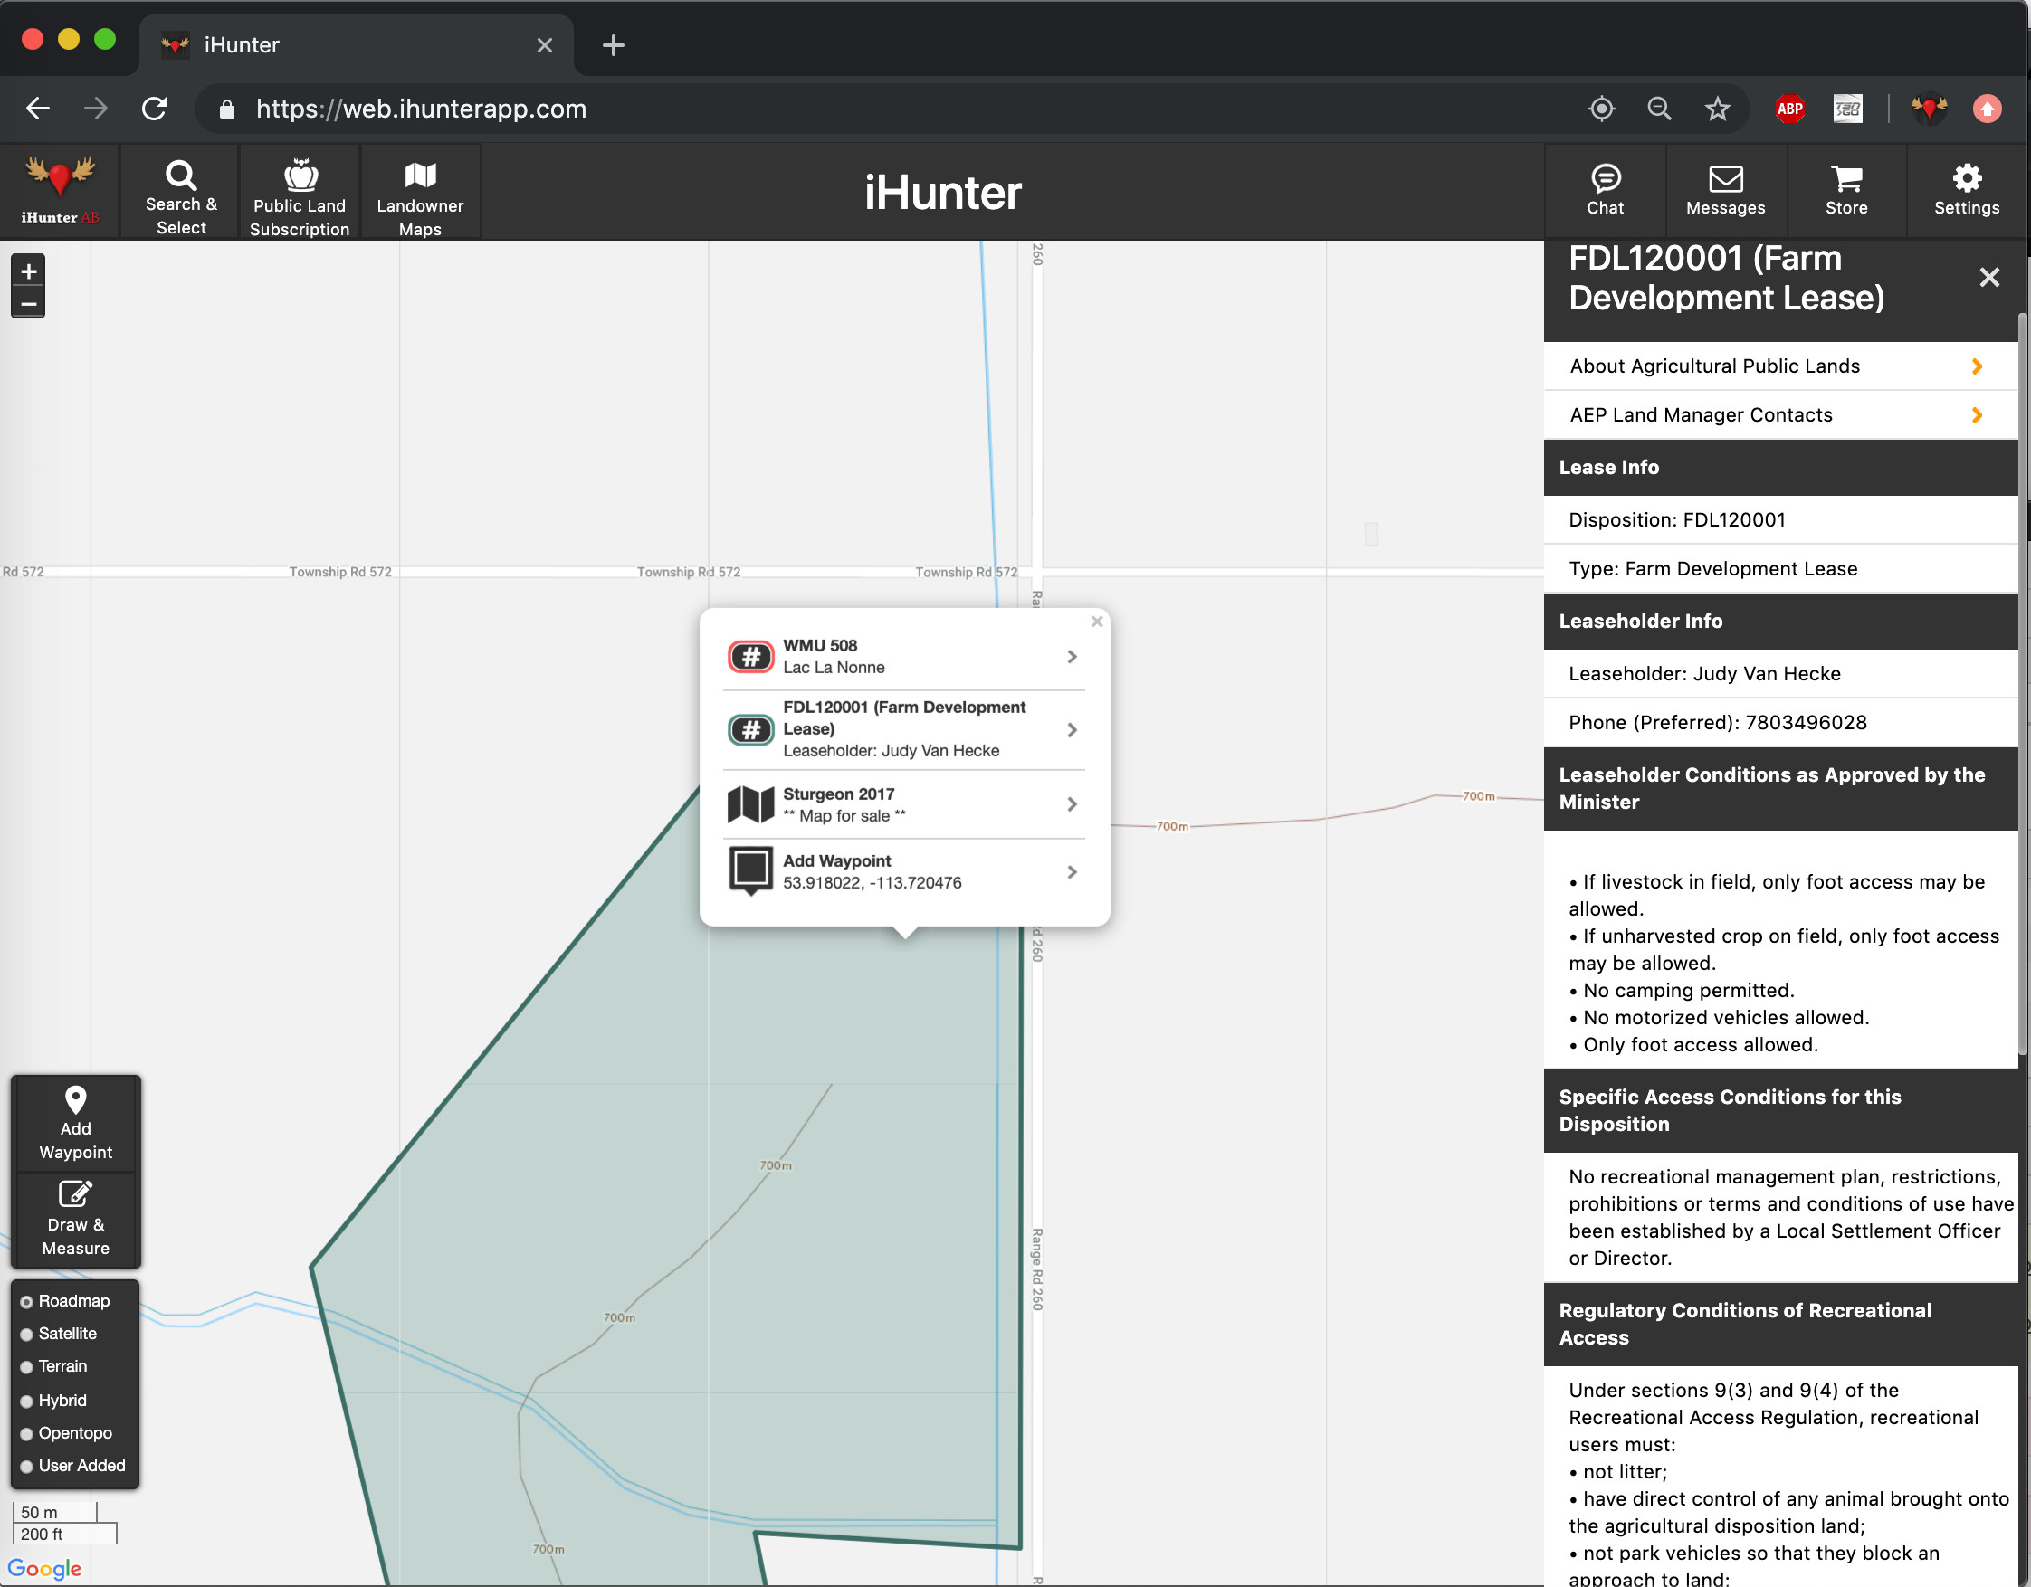
Task: Open Search & Select tool
Action: 180,191
